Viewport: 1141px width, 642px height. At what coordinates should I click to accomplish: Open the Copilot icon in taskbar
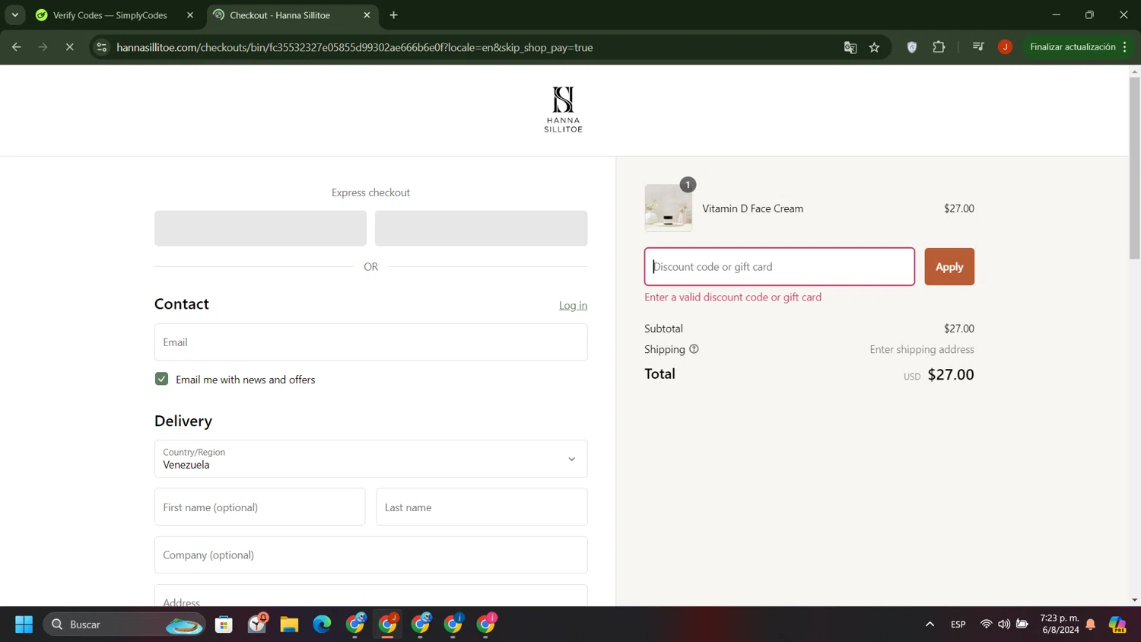(x=1117, y=625)
